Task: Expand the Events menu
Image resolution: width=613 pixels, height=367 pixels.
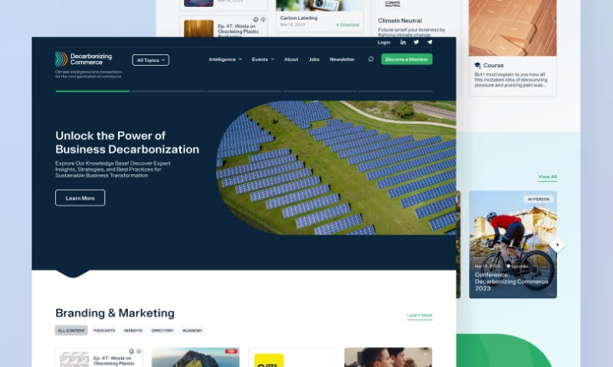Action: (x=263, y=60)
